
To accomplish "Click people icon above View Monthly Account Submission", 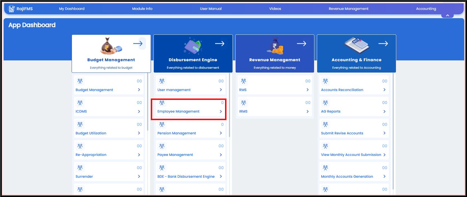I will (x=325, y=146).
